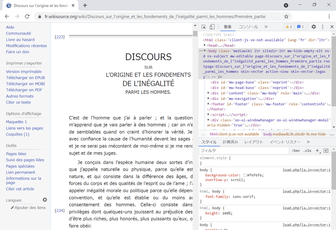
Task: Click Télécharger en EPUB
Action: point(26,78)
